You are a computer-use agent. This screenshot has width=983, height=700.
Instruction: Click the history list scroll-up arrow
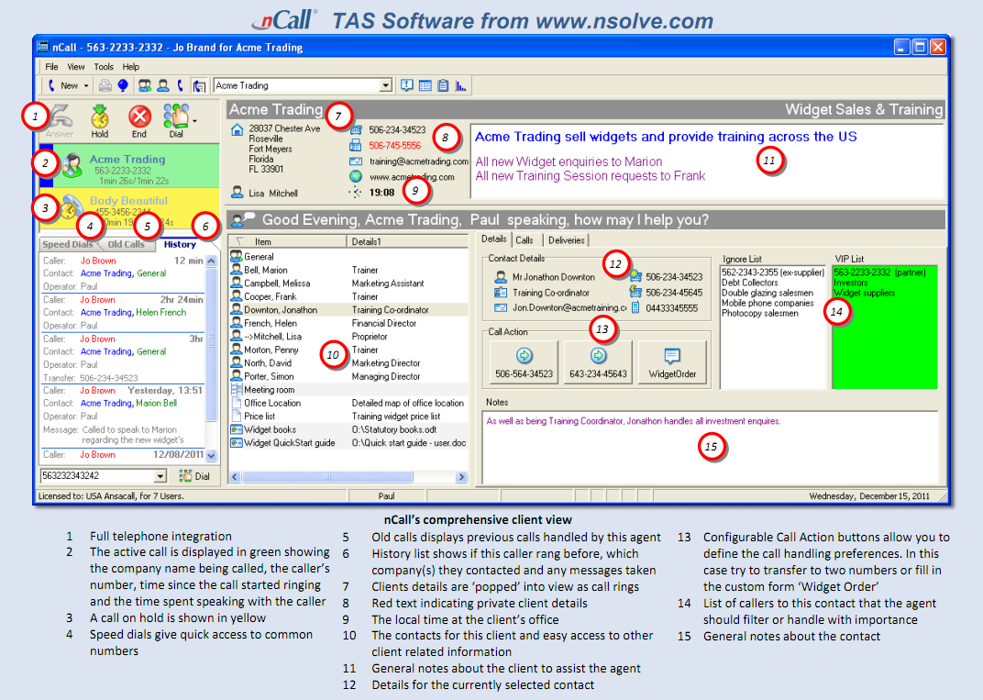[211, 261]
